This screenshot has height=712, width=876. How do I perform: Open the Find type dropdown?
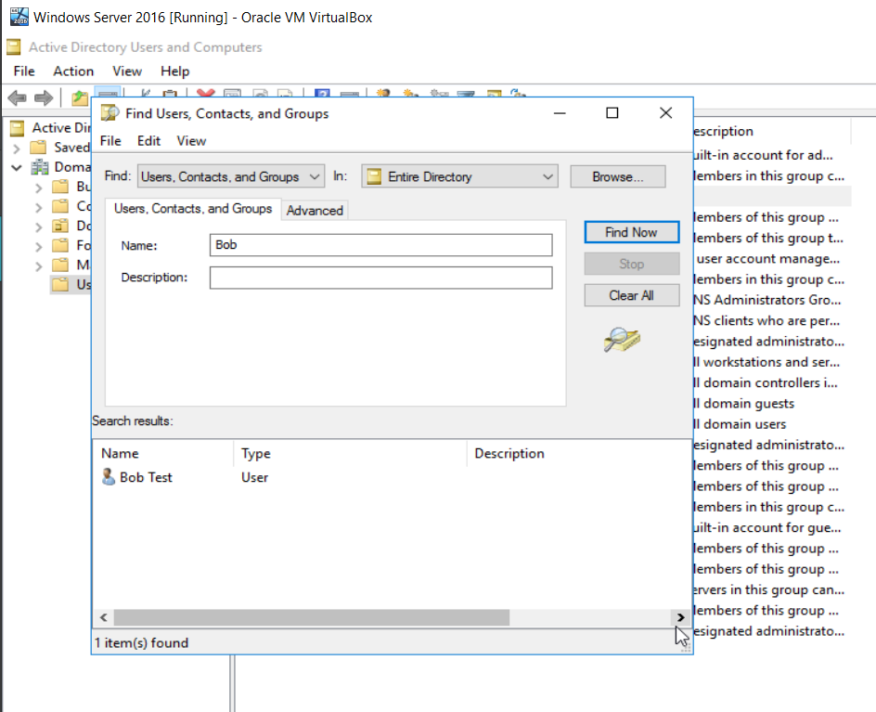(x=231, y=176)
